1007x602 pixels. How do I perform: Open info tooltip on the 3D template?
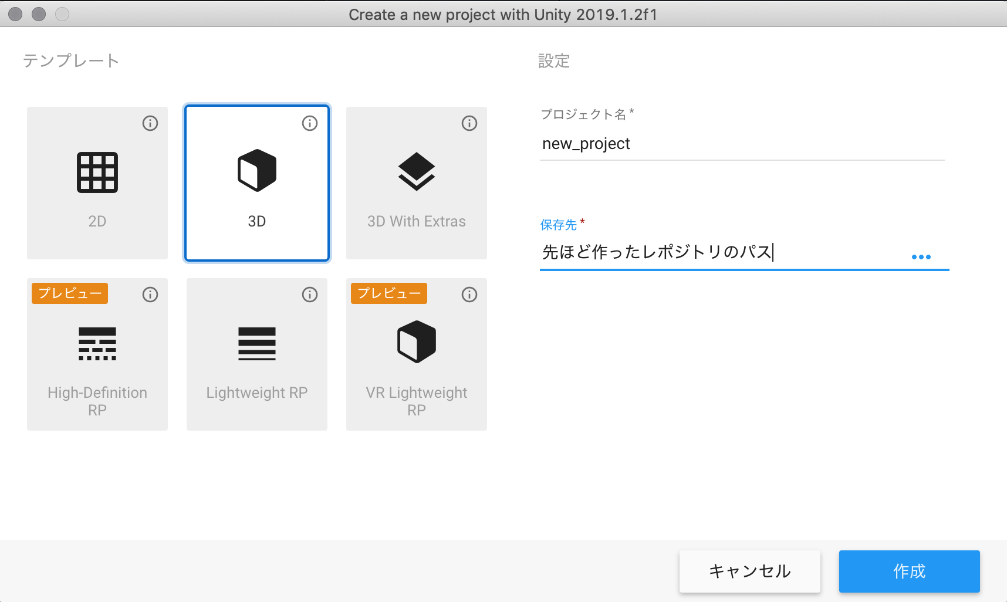(x=309, y=123)
